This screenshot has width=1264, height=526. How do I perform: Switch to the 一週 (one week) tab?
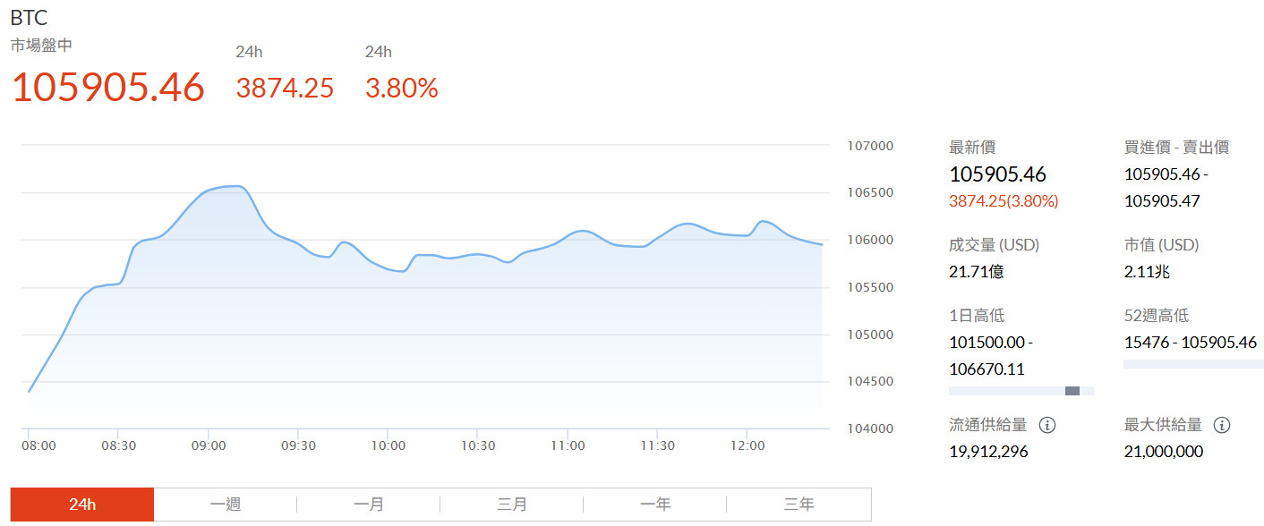(225, 504)
